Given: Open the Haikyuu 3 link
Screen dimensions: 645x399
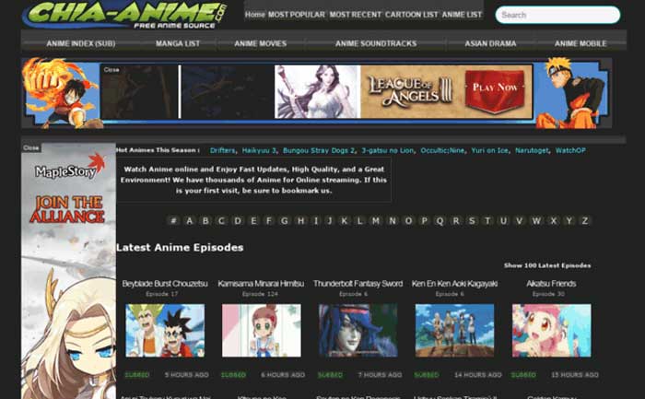Looking at the screenshot, I should (x=259, y=150).
